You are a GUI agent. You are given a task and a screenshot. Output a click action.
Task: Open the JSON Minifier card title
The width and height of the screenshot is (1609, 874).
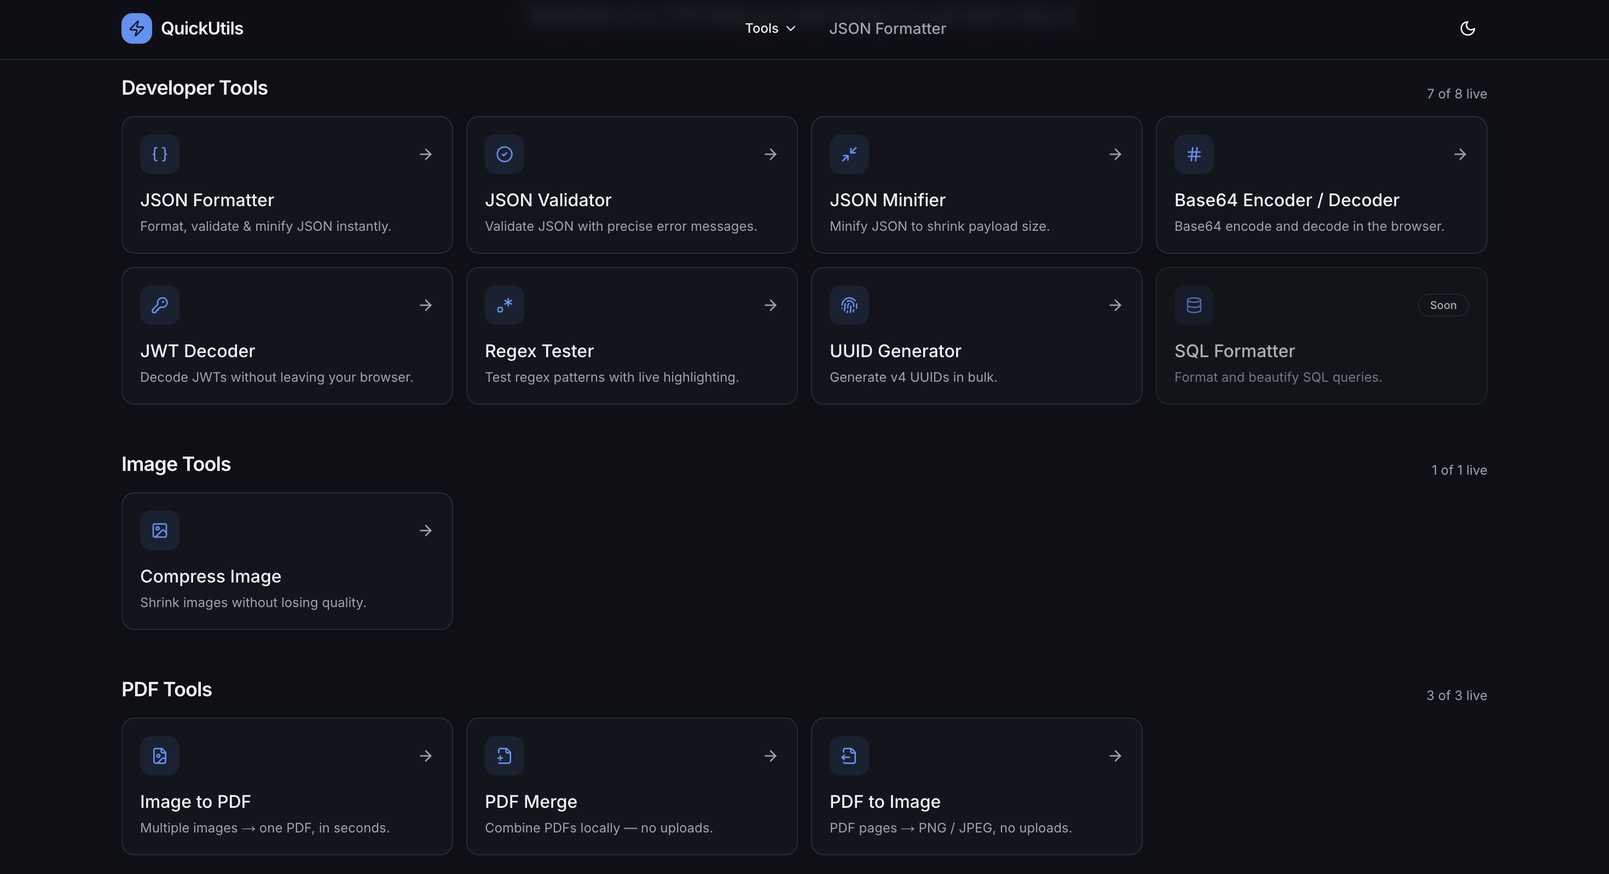pos(888,200)
